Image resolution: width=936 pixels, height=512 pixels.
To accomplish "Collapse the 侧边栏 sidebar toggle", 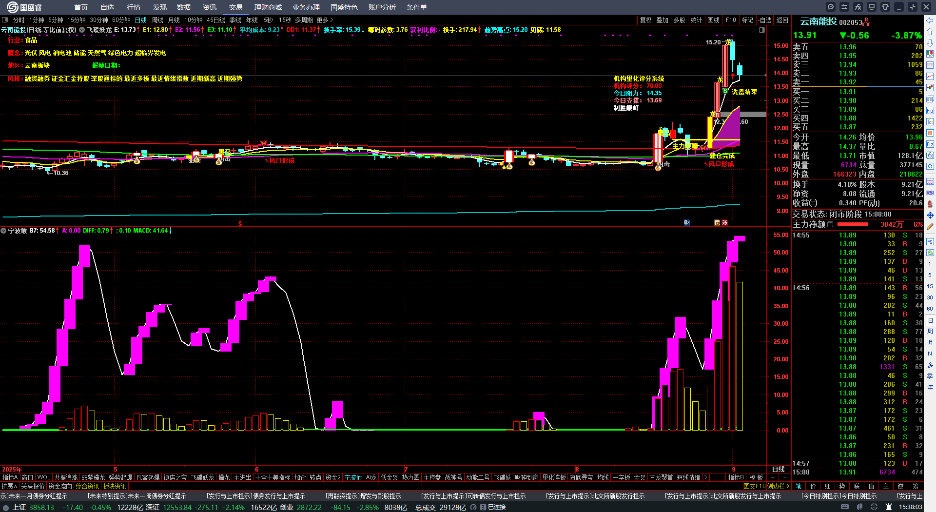I will click(779, 486).
